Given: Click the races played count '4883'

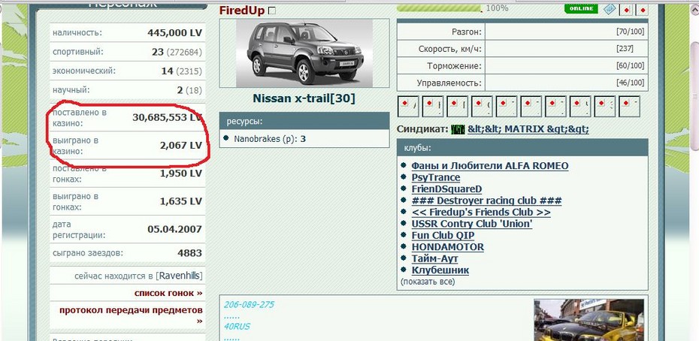Looking at the screenshot, I should [x=189, y=253].
